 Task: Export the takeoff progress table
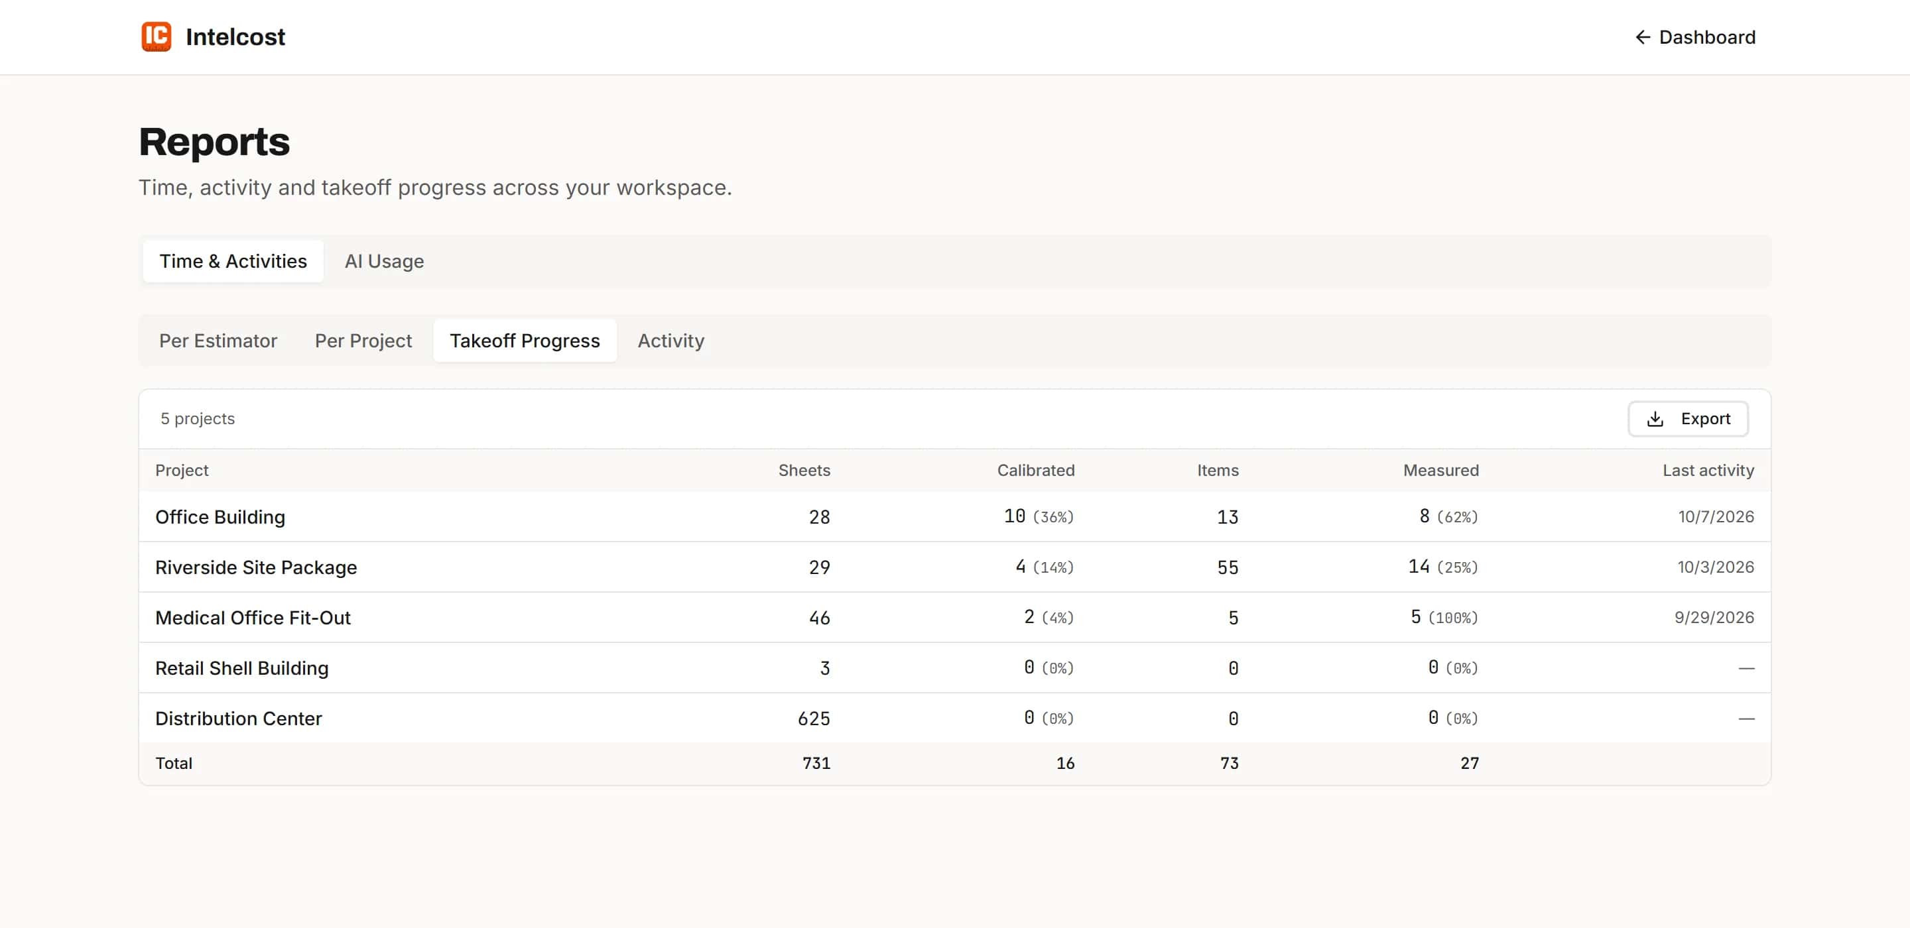coord(1688,419)
